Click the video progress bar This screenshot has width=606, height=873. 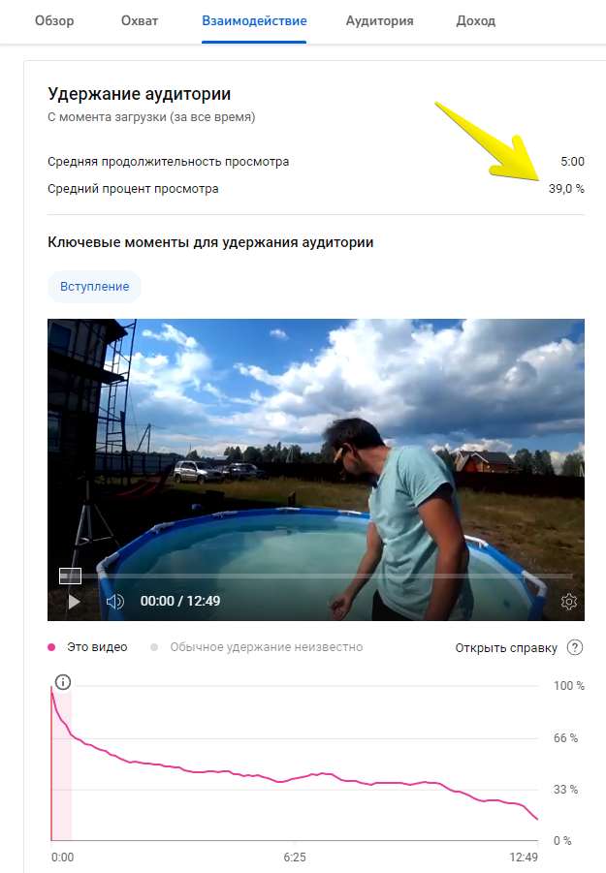pyautogui.click(x=328, y=576)
